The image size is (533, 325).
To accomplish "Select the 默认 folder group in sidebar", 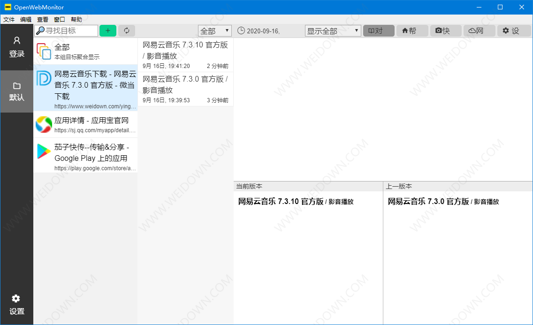I will (x=17, y=91).
